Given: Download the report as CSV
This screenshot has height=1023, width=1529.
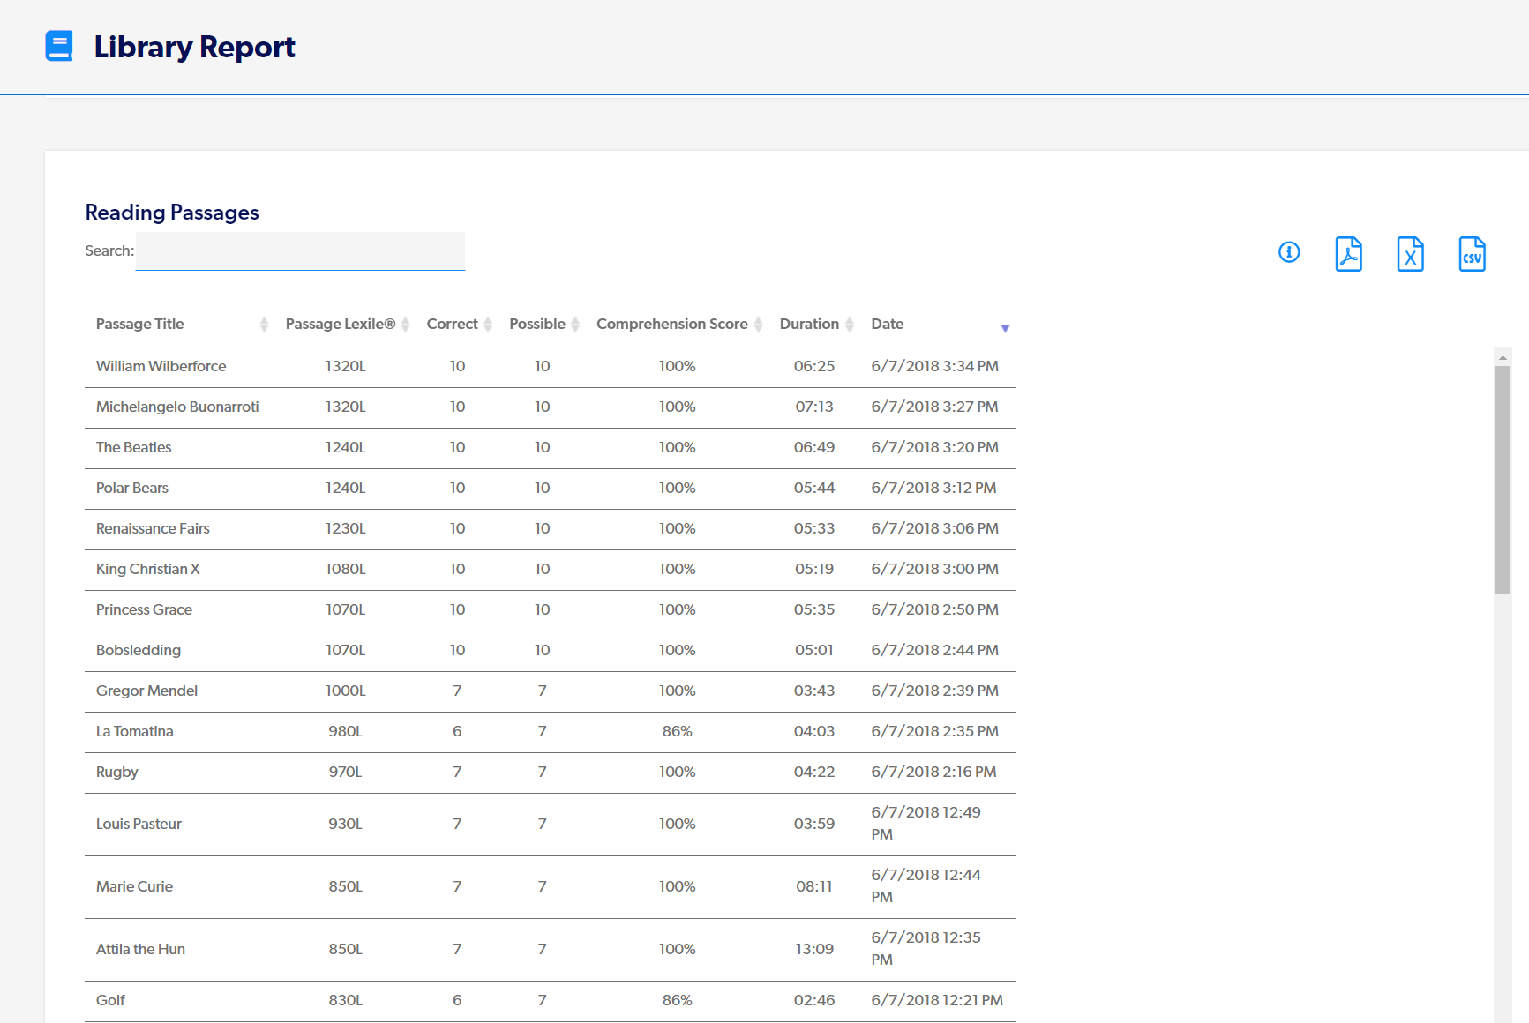Looking at the screenshot, I should 1472,254.
